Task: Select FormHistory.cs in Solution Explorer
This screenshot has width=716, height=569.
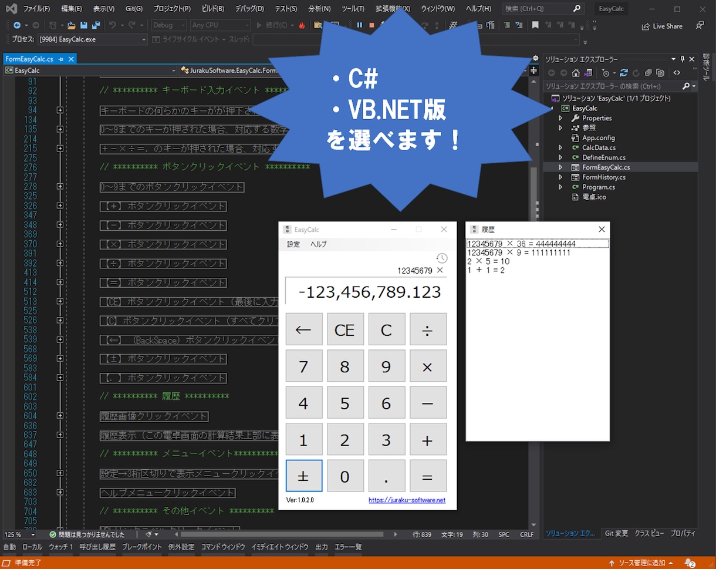Action: pyautogui.click(x=603, y=177)
